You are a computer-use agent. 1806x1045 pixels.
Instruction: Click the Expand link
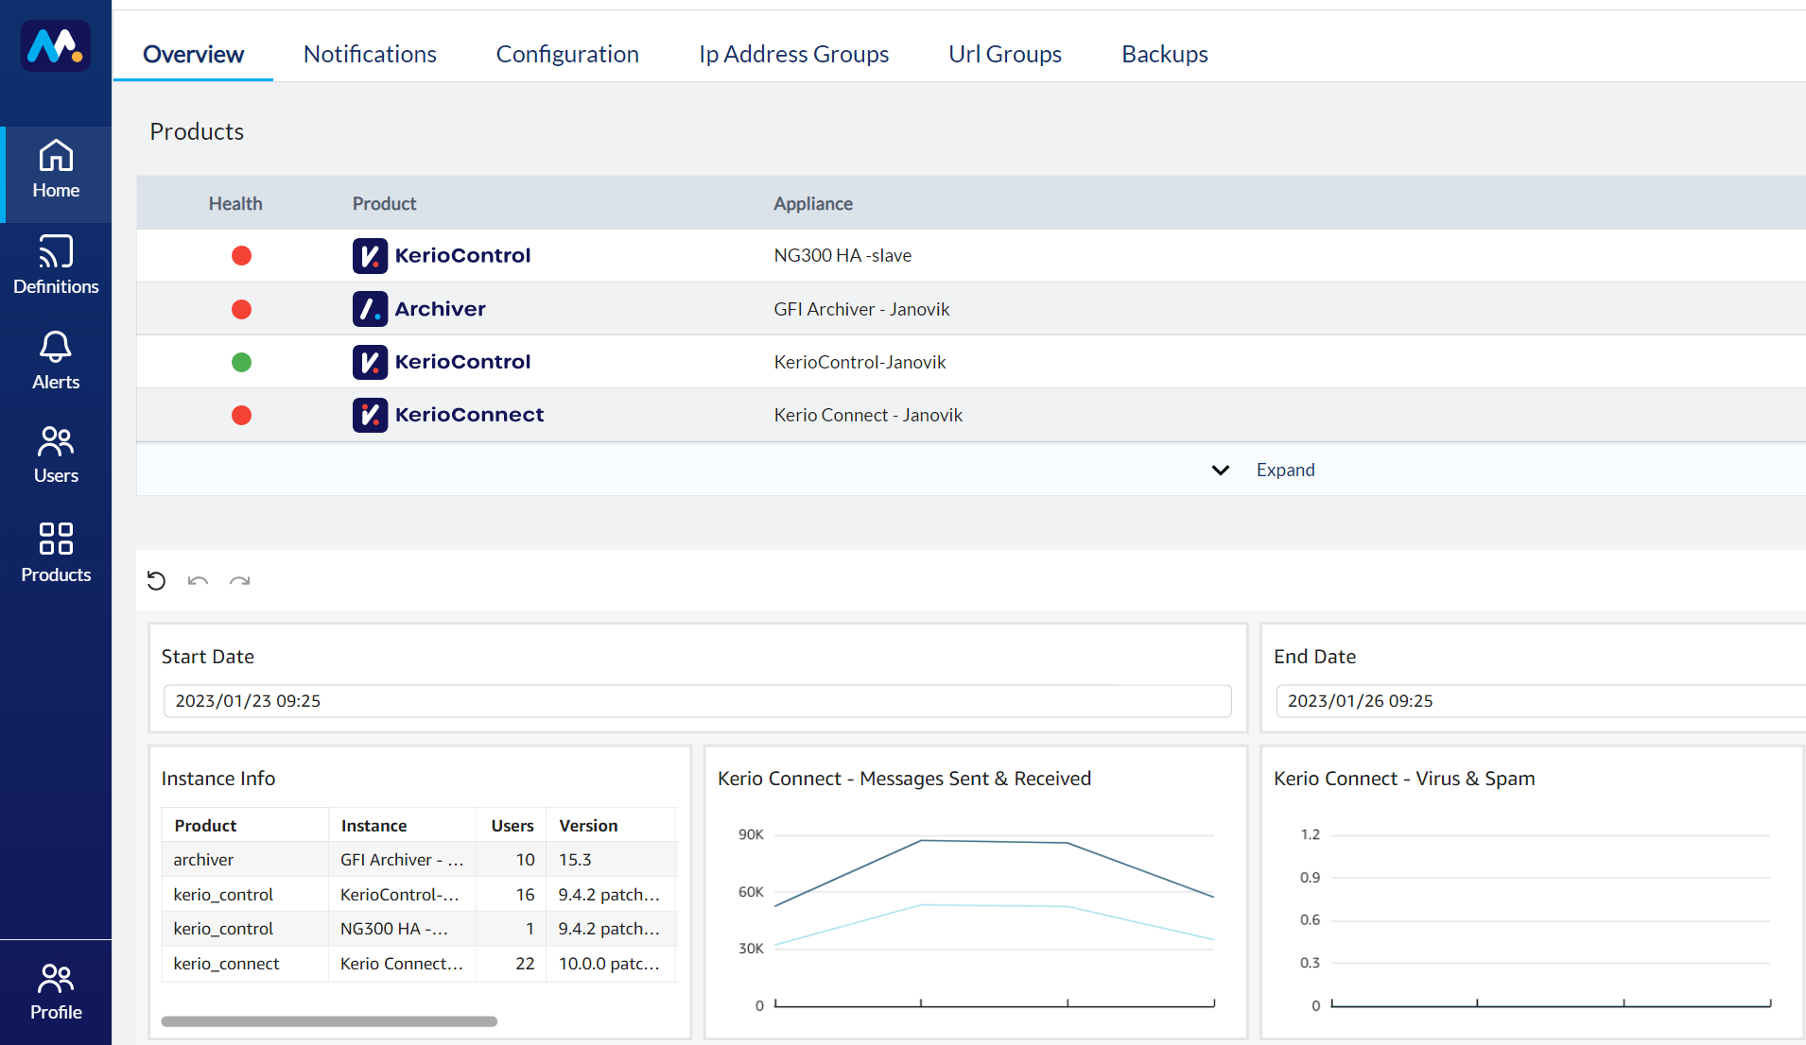1285,470
